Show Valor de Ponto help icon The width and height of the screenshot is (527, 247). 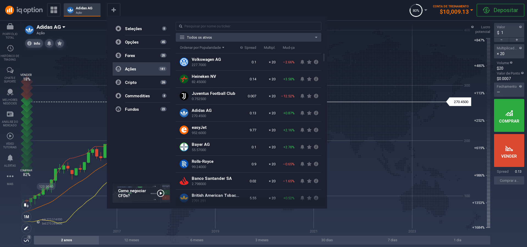point(522,73)
